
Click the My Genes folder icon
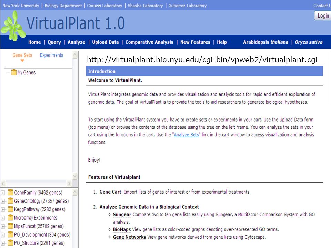14,72
